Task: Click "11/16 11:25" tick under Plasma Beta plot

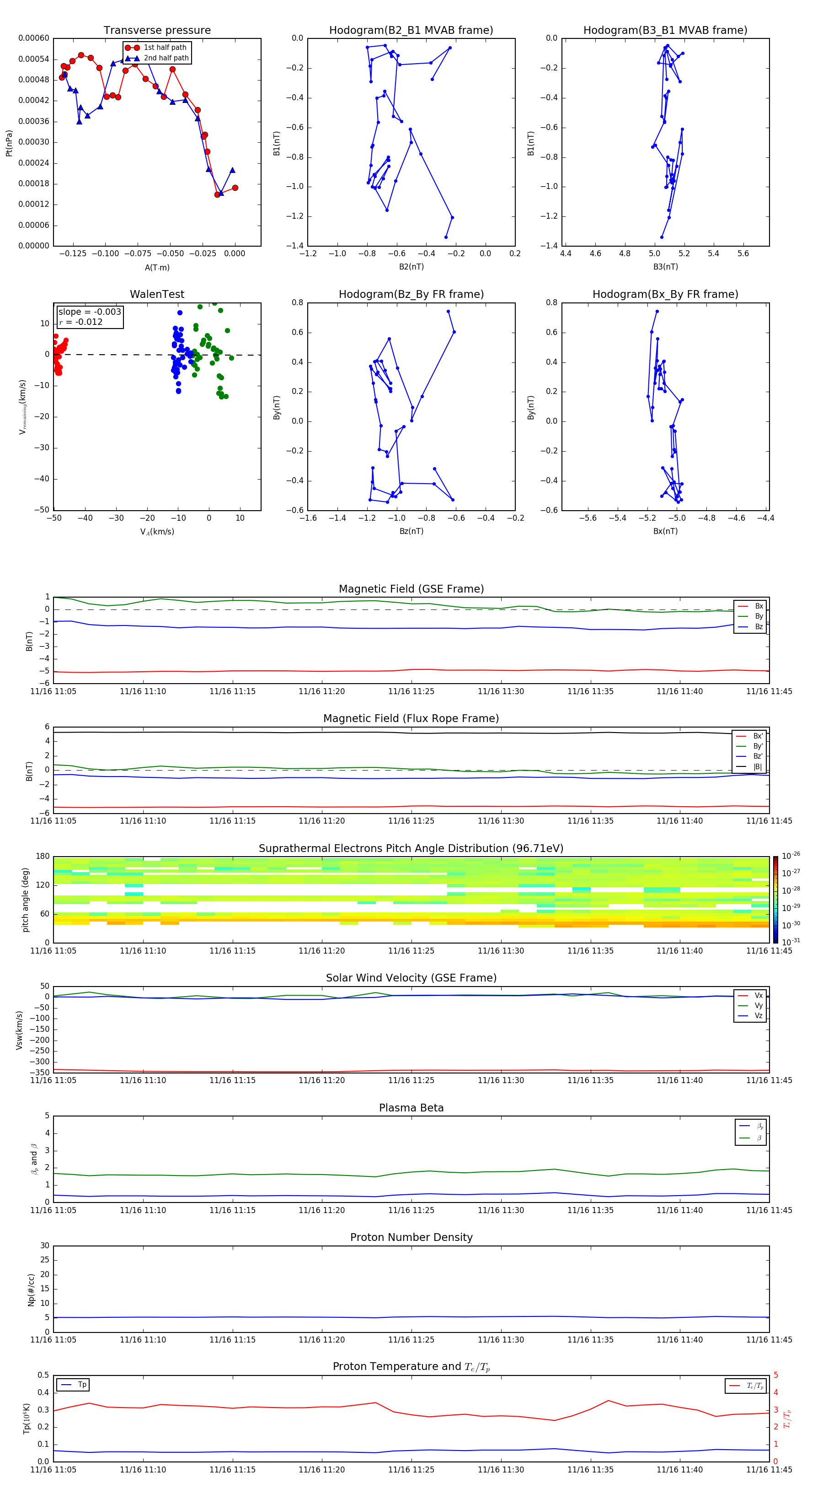Action: coord(411,1210)
